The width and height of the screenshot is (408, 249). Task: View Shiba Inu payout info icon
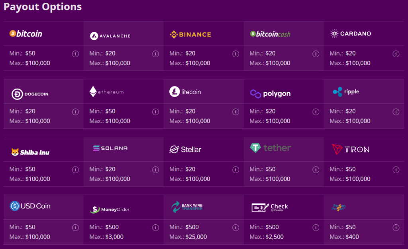click(x=75, y=169)
